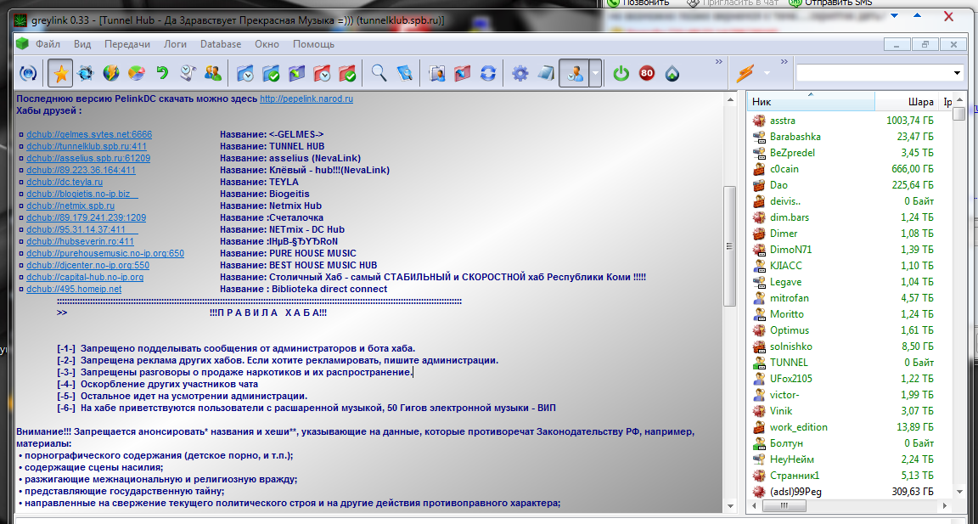Open download queue blue folder with clock
The width and height of the screenshot is (978, 524).
pyautogui.click(x=245, y=74)
